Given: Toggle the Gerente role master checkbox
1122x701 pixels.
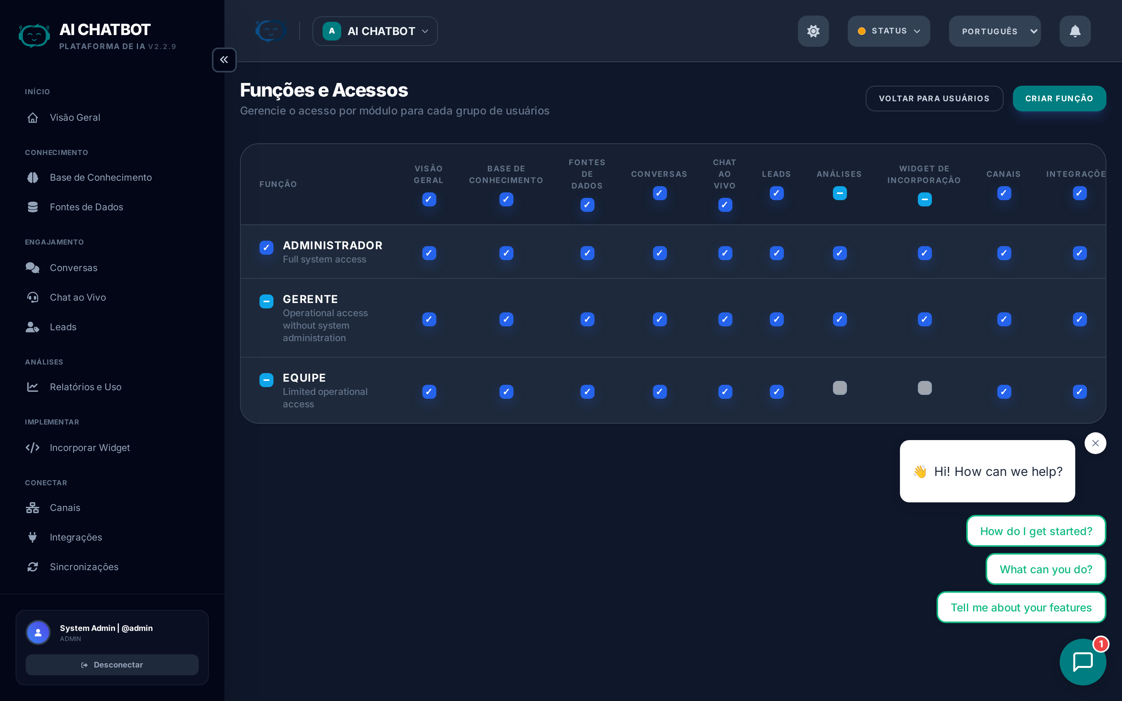Looking at the screenshot, I should coord(266,301).
